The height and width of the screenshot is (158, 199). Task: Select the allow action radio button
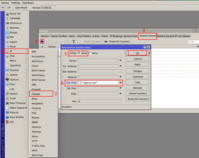(79, 53)
